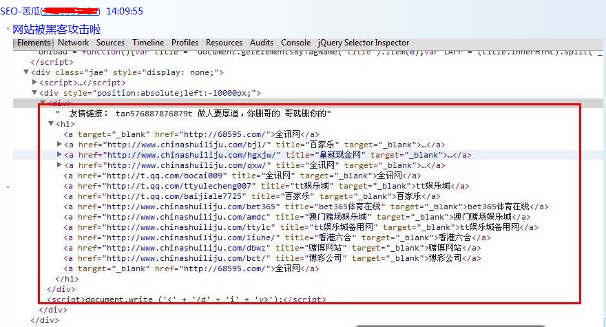Click the 14:09:55 timestamp
The height and width of the screenshot is (327, 606).
[125, 11]
